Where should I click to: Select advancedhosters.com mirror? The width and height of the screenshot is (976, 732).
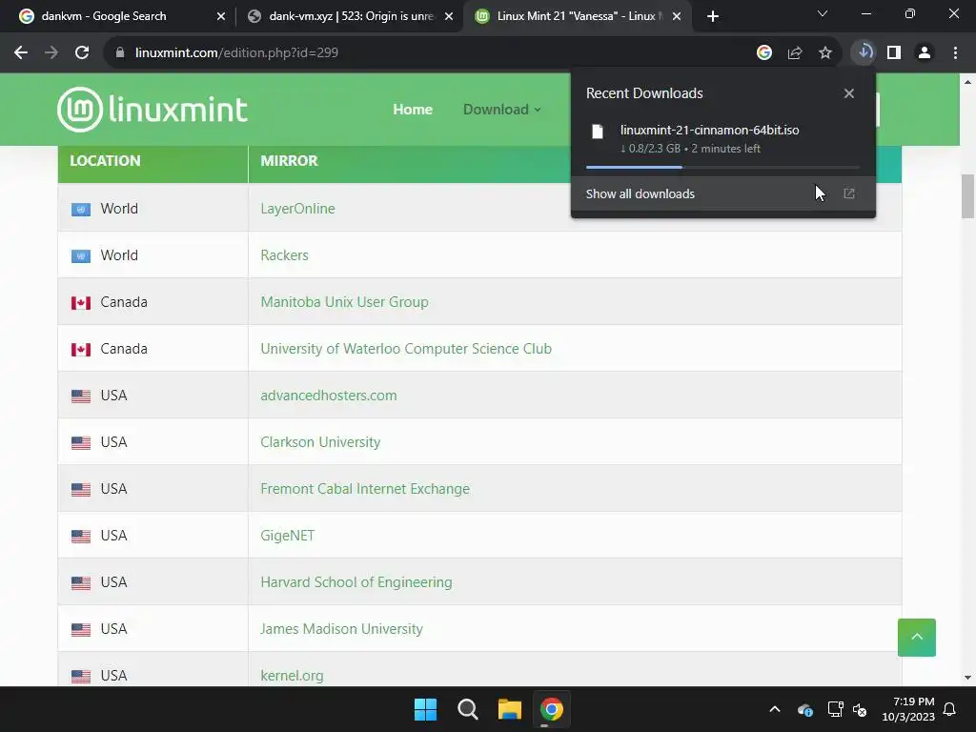click(x=328, y=396)
